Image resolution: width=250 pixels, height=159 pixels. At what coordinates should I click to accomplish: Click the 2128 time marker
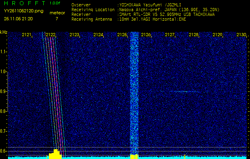click(x=194, y=35)
